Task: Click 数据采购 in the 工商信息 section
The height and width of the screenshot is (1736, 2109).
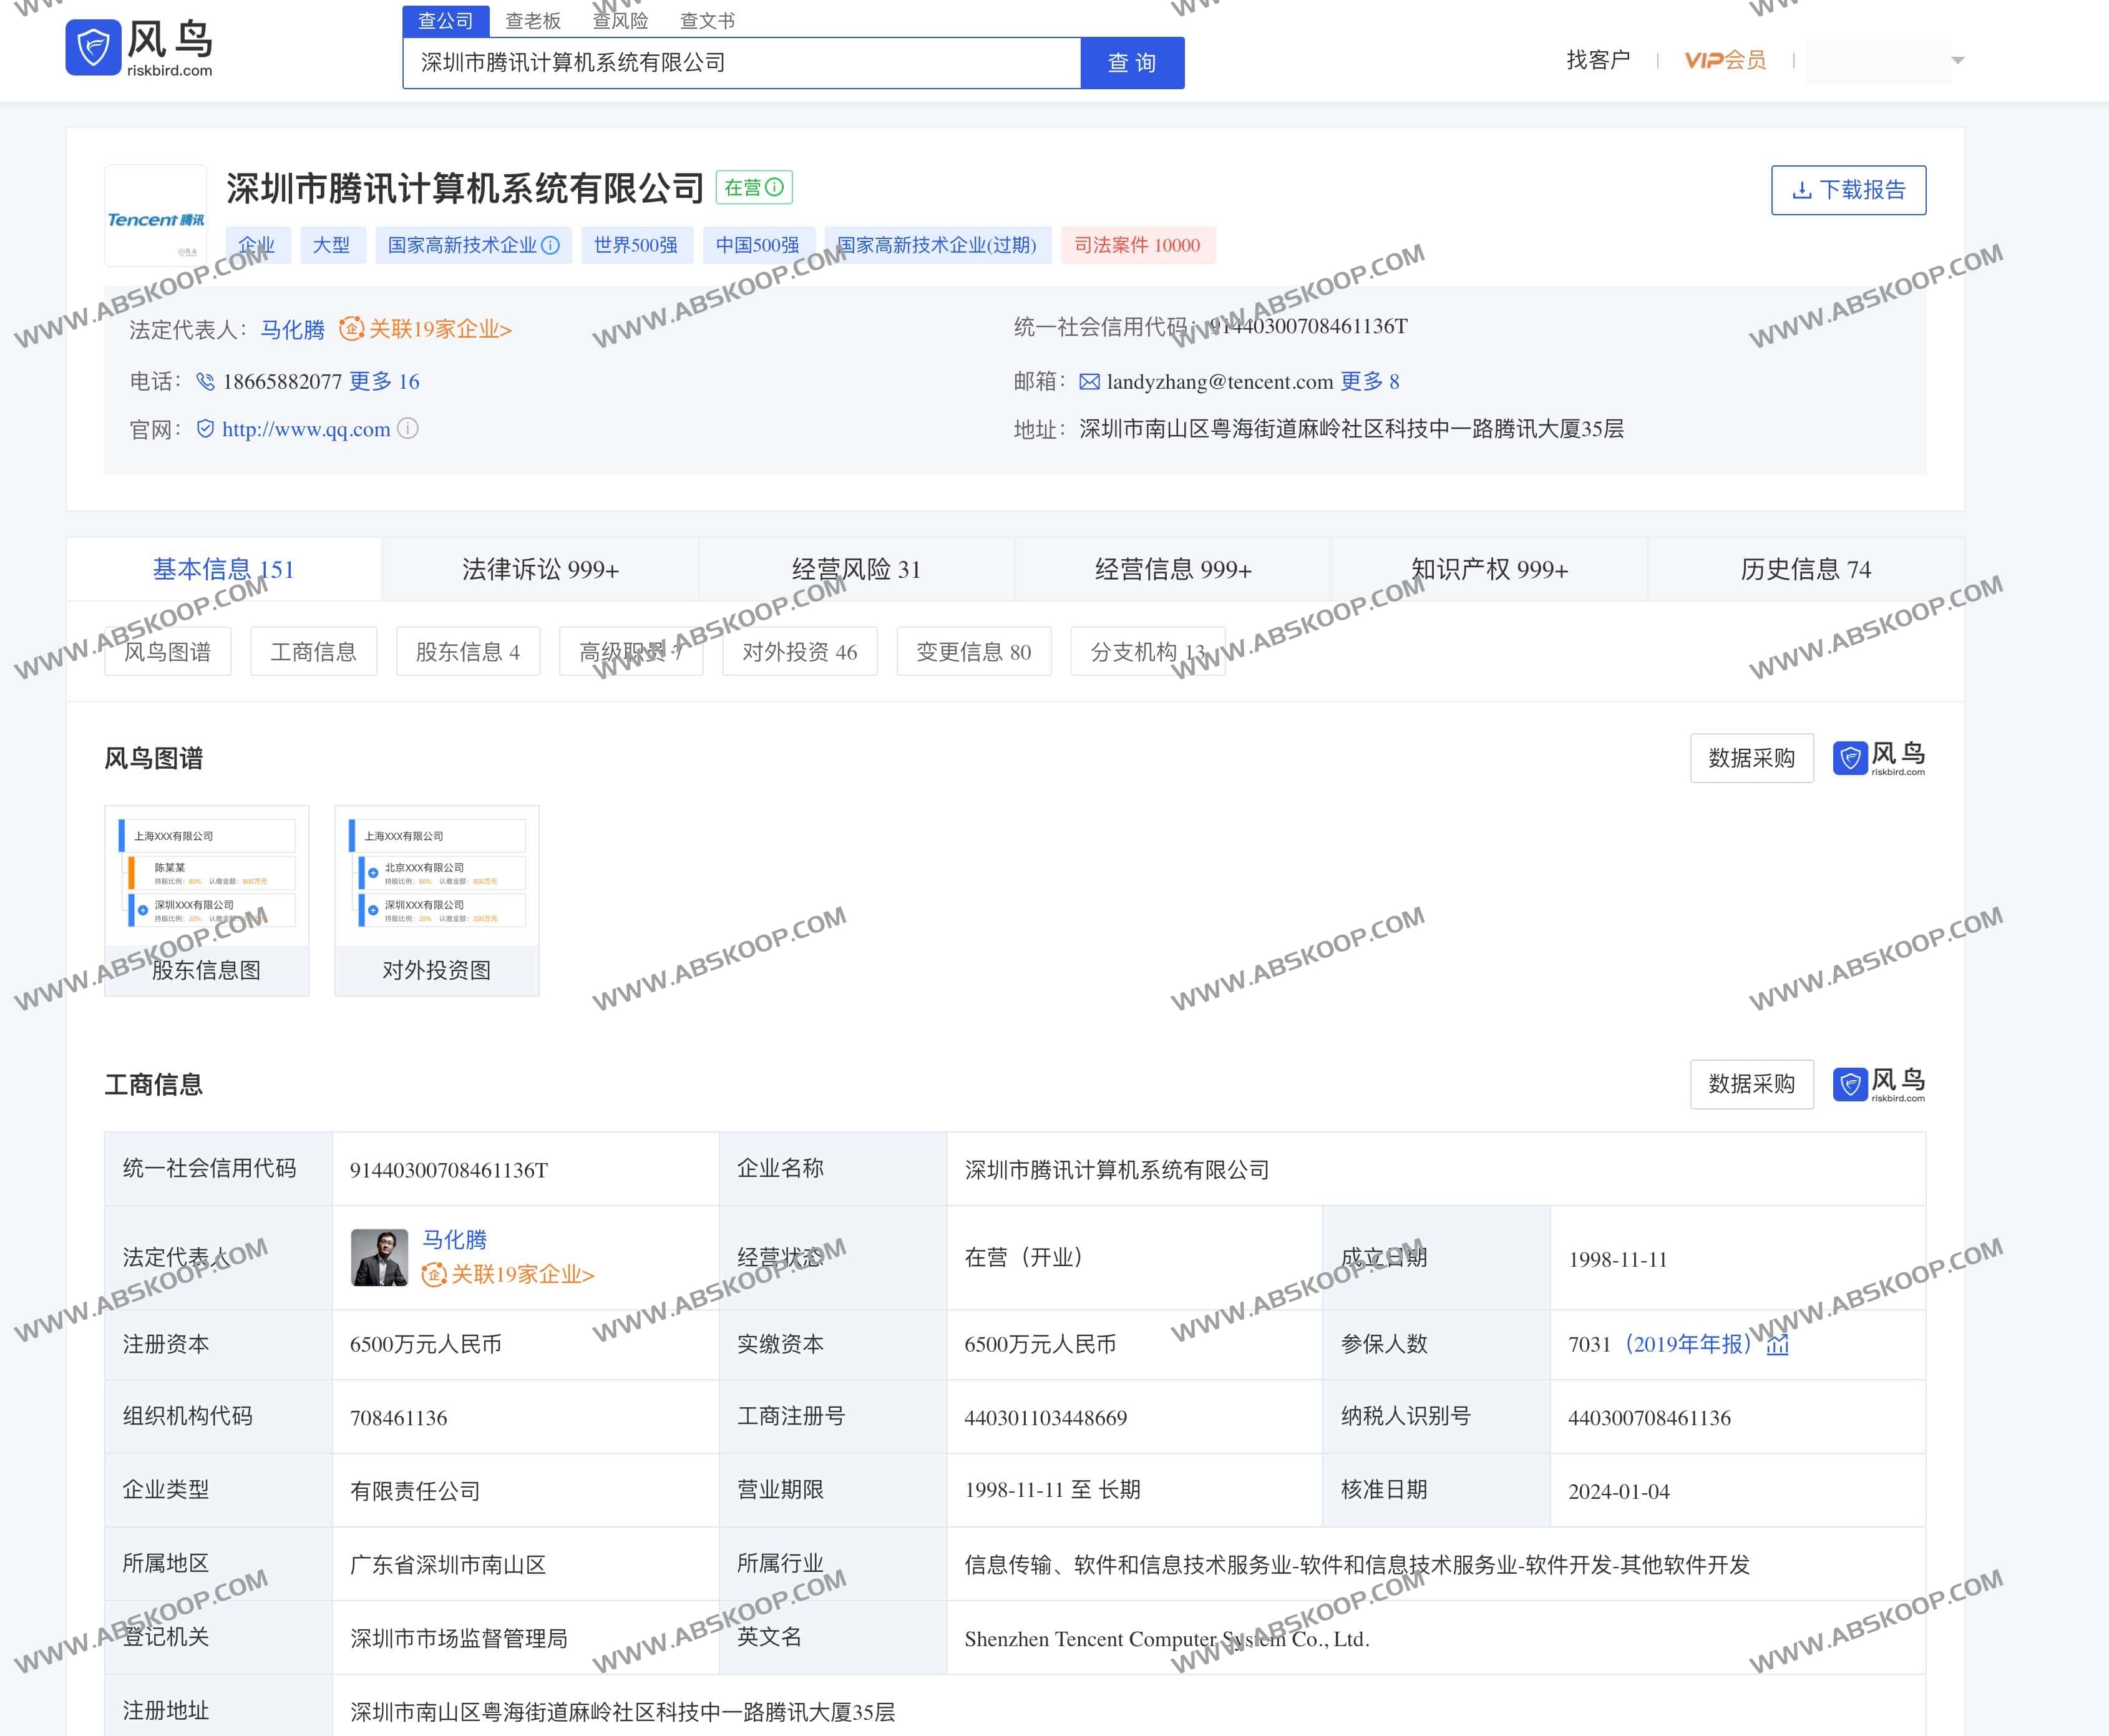Action: [x=1751, y=1084]
